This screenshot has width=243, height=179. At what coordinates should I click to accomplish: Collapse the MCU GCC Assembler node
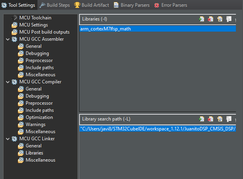point(8,39)
